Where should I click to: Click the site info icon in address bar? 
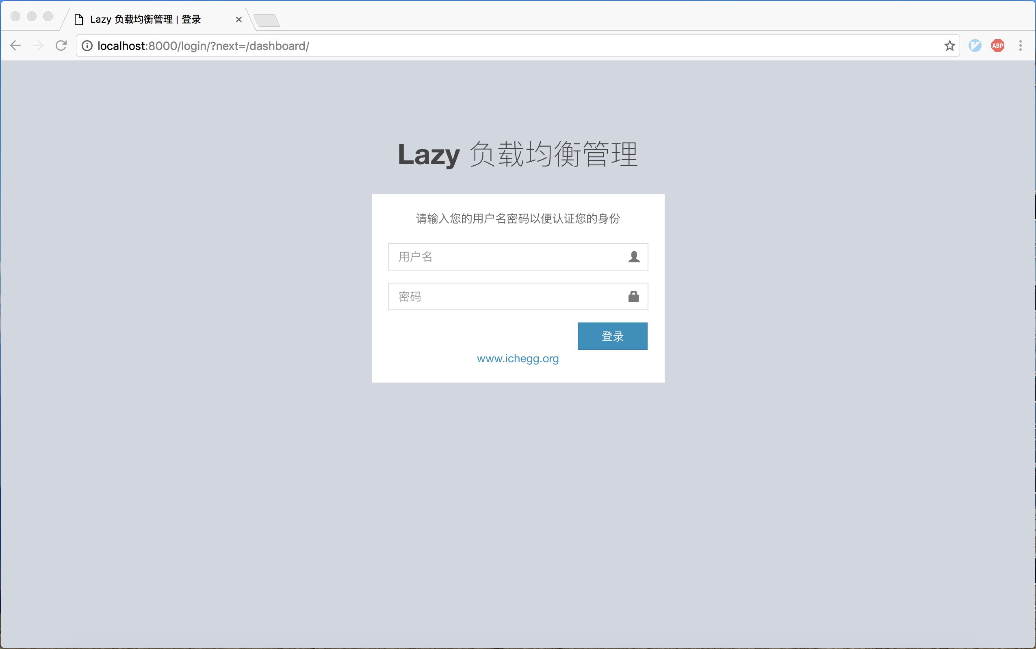click(x=87, y=46)
